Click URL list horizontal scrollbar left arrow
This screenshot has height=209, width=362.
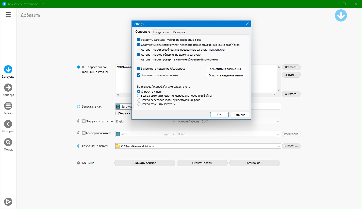click(x=117, y=95)
